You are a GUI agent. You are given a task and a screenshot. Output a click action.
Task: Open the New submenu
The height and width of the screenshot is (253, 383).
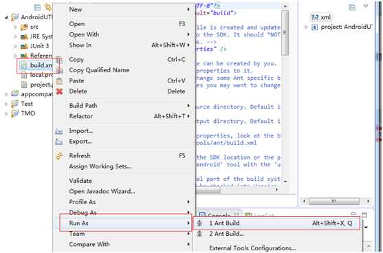124,10
